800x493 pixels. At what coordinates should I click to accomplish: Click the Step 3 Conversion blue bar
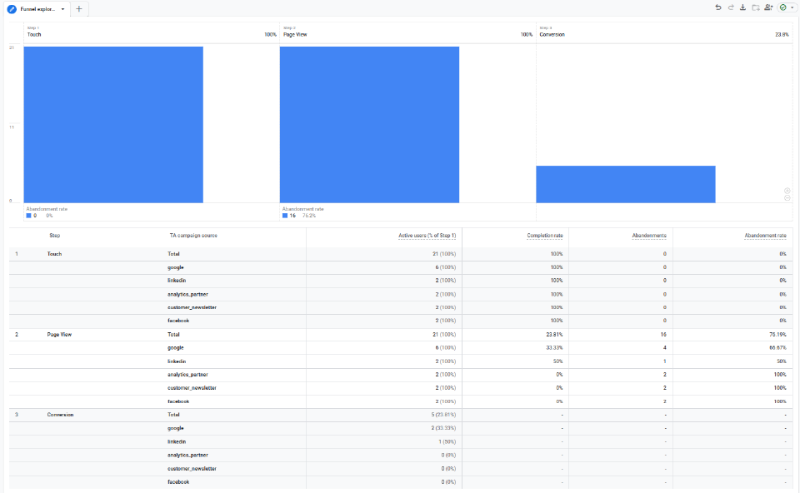tap(626, 184)
